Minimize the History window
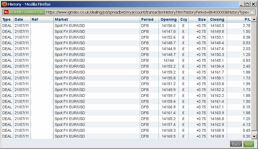 241,4
